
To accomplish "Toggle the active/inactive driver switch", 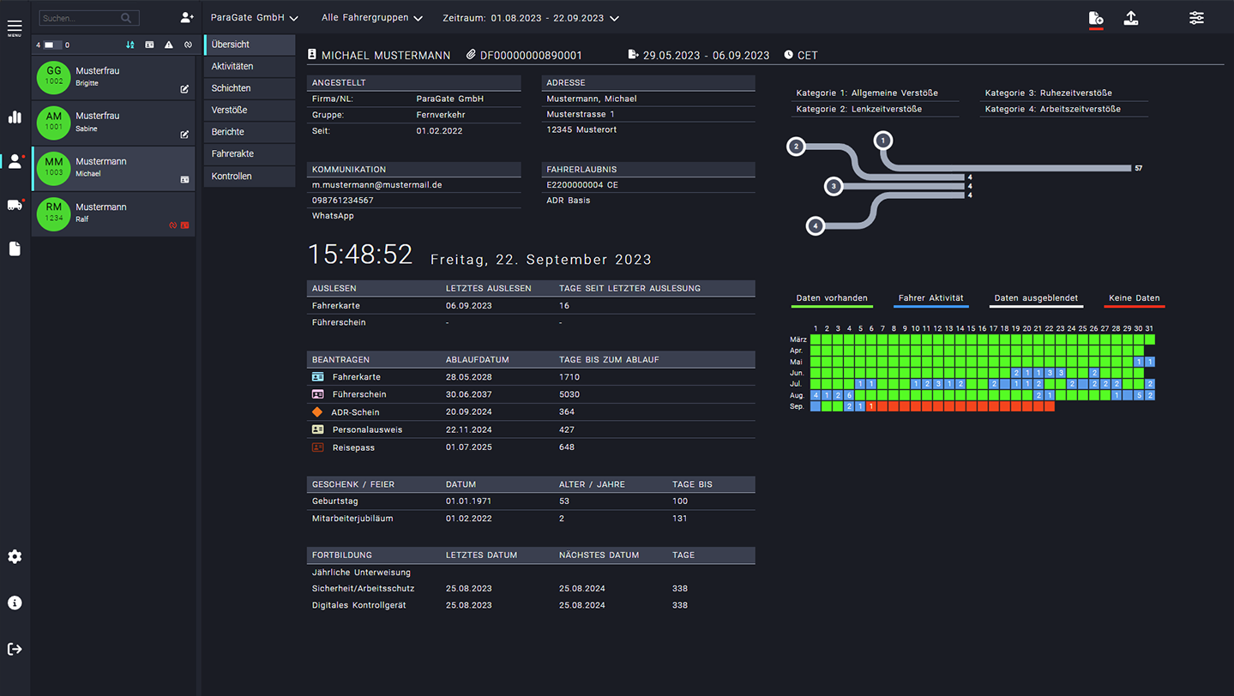I will click(52, 45).
